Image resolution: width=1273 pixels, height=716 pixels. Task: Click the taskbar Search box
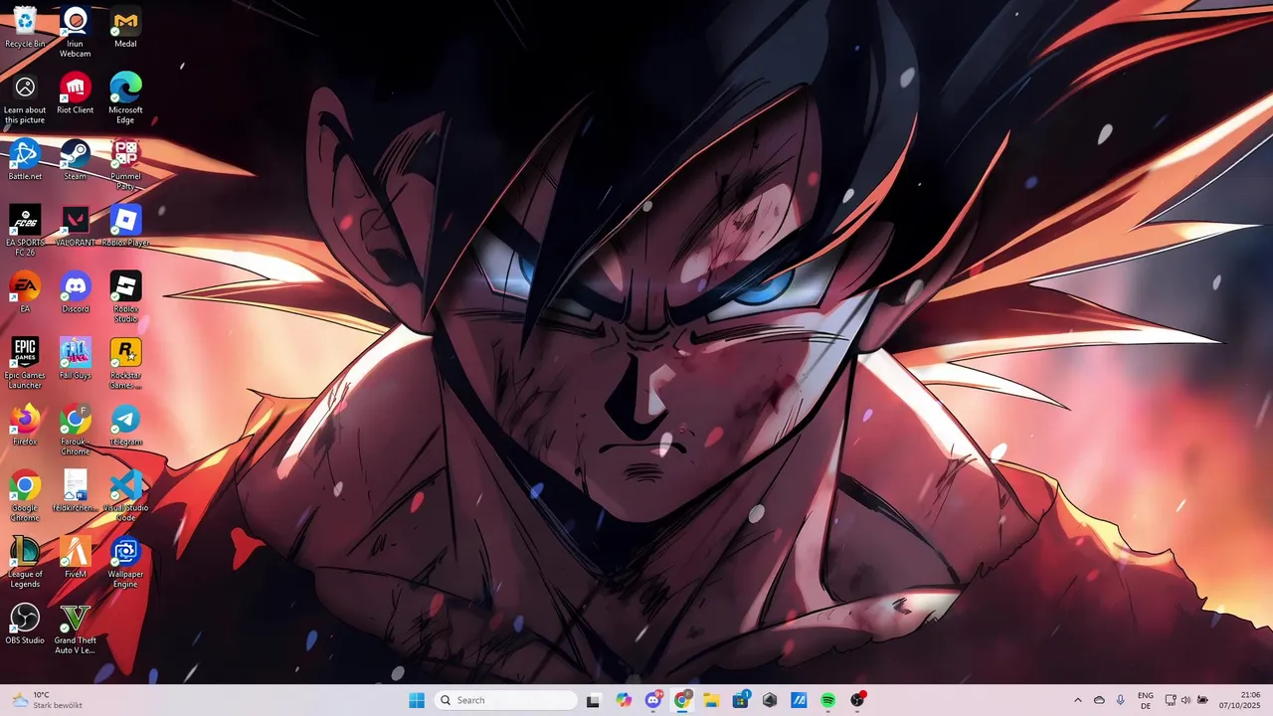(506, 700)
